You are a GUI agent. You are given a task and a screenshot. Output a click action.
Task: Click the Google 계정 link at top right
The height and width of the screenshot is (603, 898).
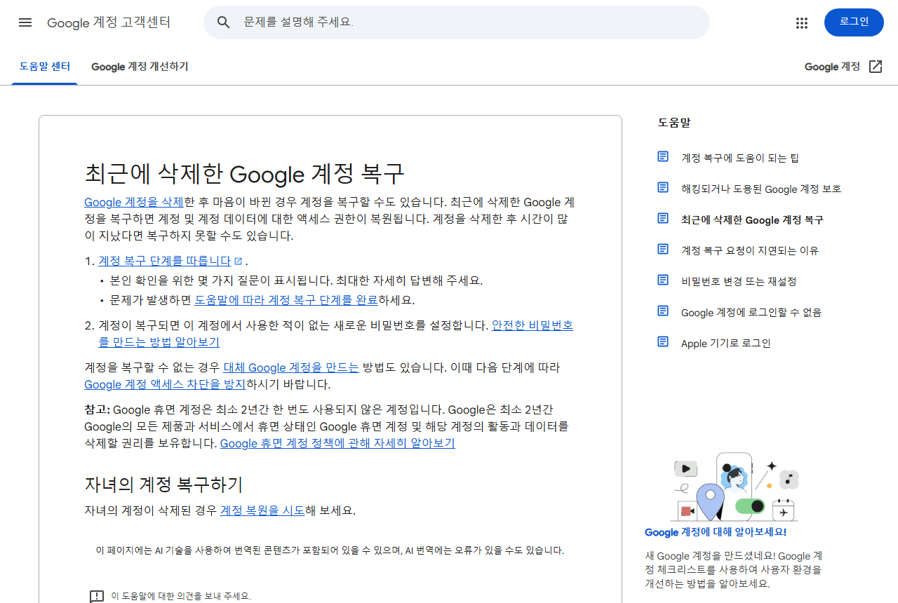[832, 67]
